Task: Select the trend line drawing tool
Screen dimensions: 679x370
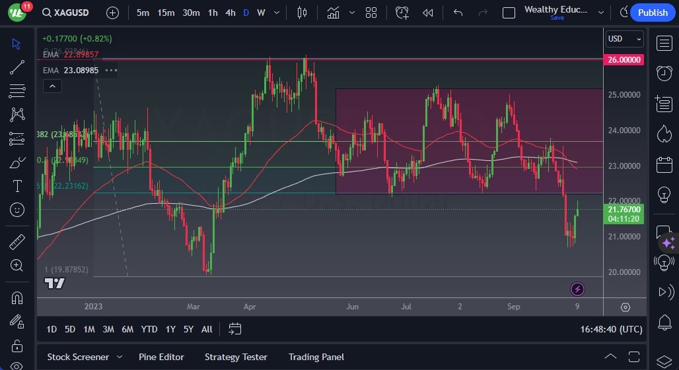Action: [x=17, y=67]
